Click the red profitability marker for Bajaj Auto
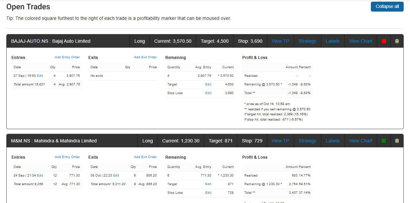This screenshot has height=203, width=410. pos(384,41)
